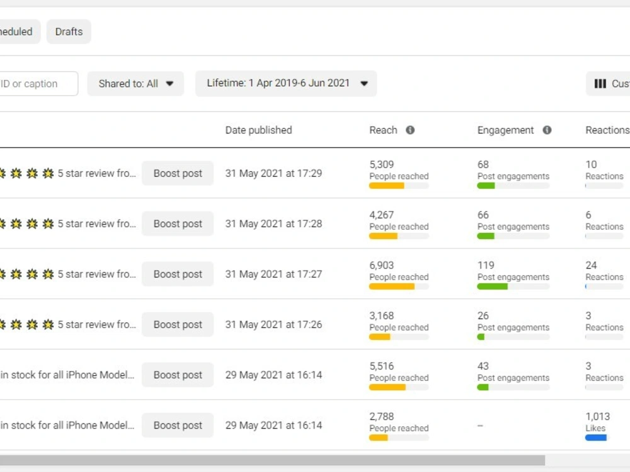Open the Drafts tab

pos(69,31)
